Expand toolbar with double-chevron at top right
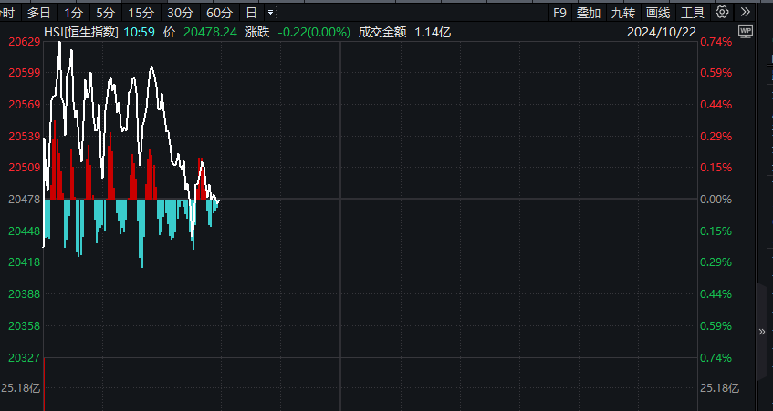773x411 pixels. [746, 13]
